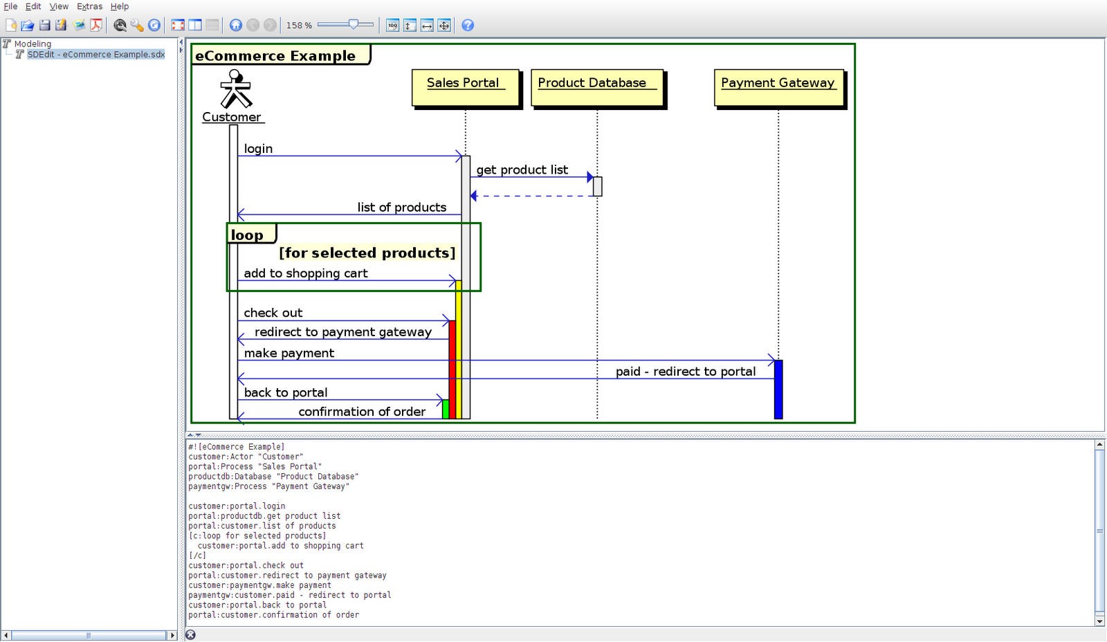Click the 'check out' message label

[x=273, y=313]
